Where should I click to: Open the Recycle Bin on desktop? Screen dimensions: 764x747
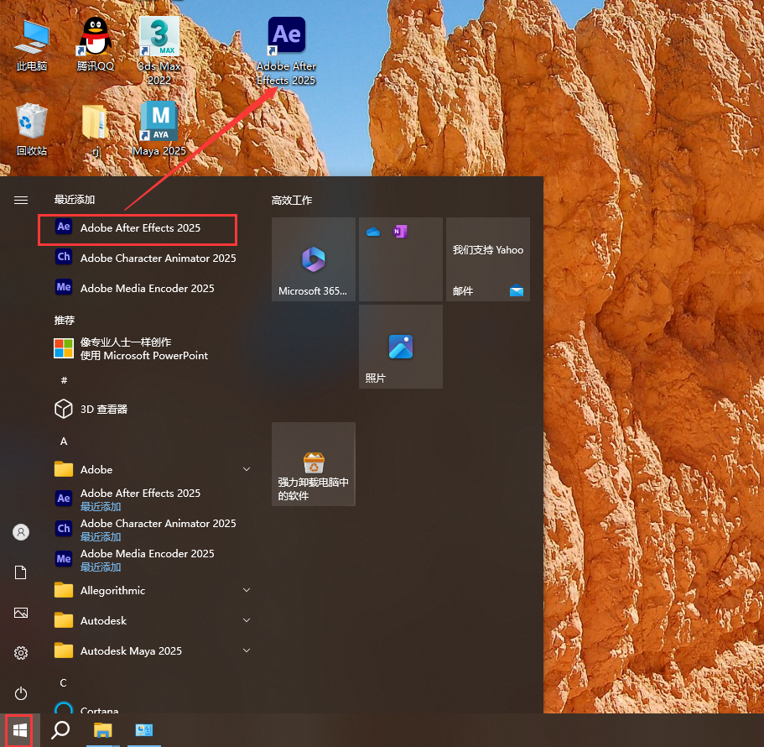coord(32,123)
